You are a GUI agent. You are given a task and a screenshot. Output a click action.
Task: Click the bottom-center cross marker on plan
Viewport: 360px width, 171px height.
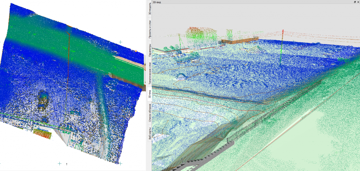[59, 163]
